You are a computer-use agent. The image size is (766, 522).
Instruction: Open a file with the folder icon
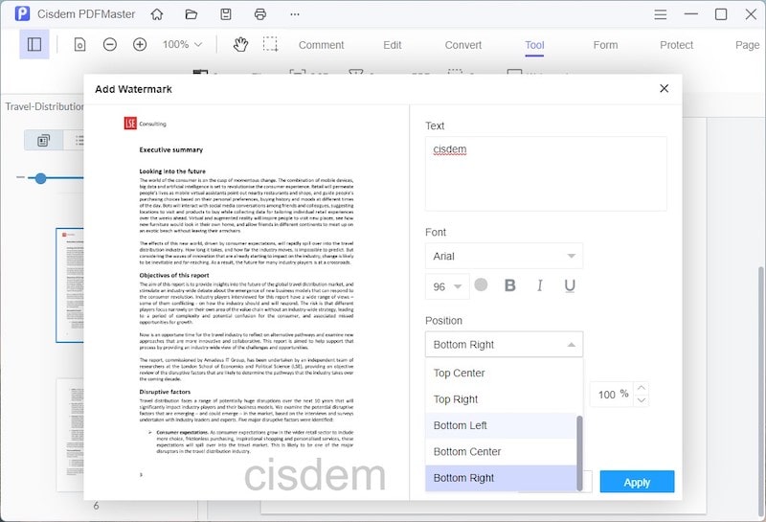(191, 14)
